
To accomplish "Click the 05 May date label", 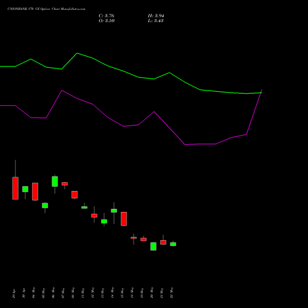I will [x=43, y=293].
